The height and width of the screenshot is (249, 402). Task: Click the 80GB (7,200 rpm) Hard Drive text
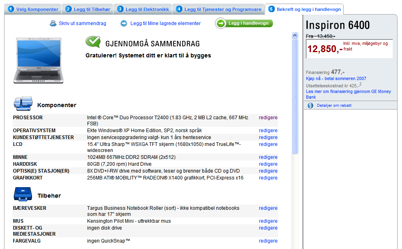[119, 164]
